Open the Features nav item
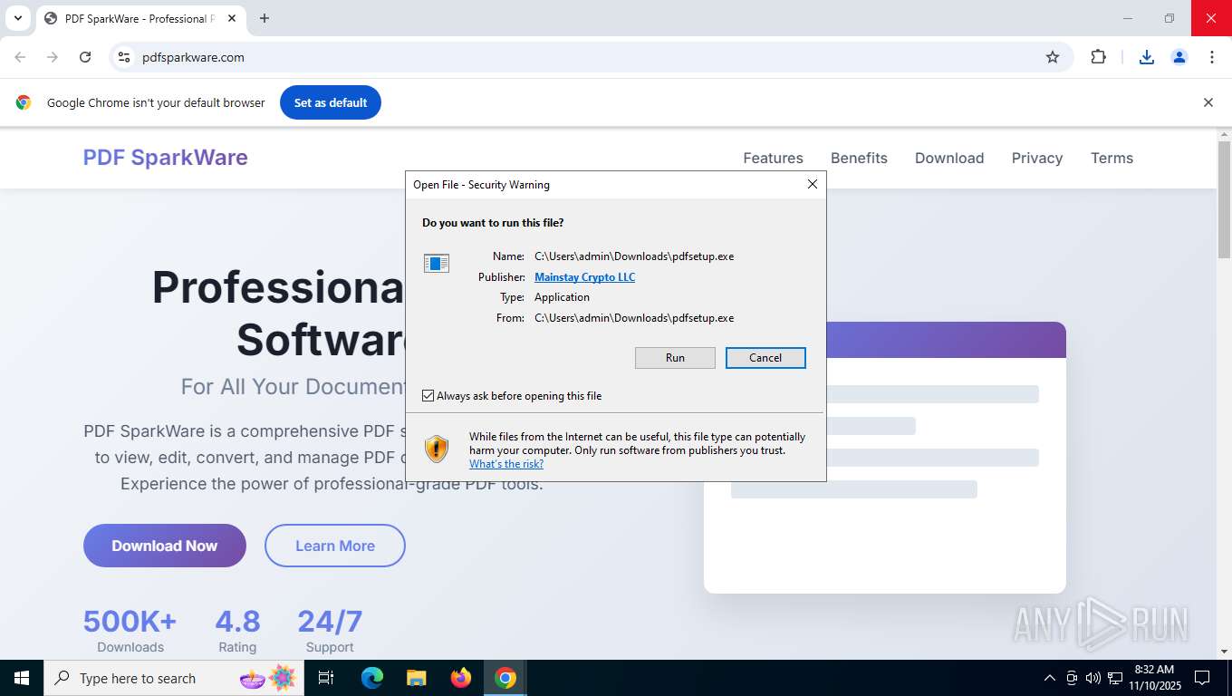The width and height of the screenshot is (1232, 696). tap(773, 158)
